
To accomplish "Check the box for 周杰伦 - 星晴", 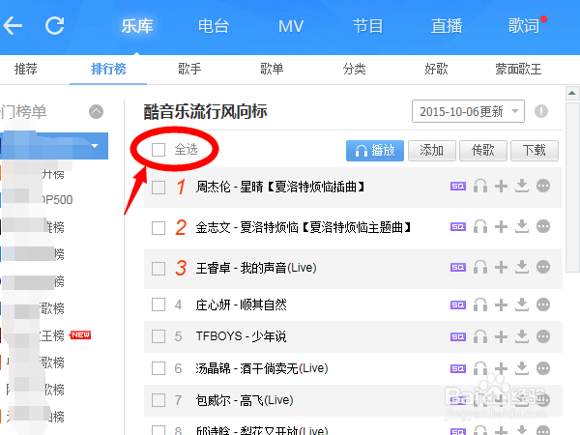I will (159, 188).
